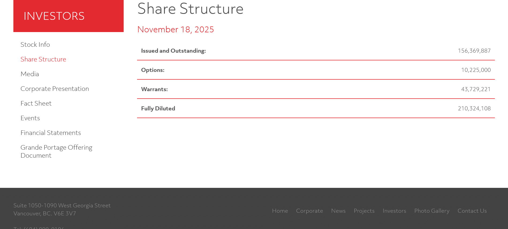This screenshot has height=229, width=508.
Task: Open the footer Corporate link
Action: pos(309,211)
